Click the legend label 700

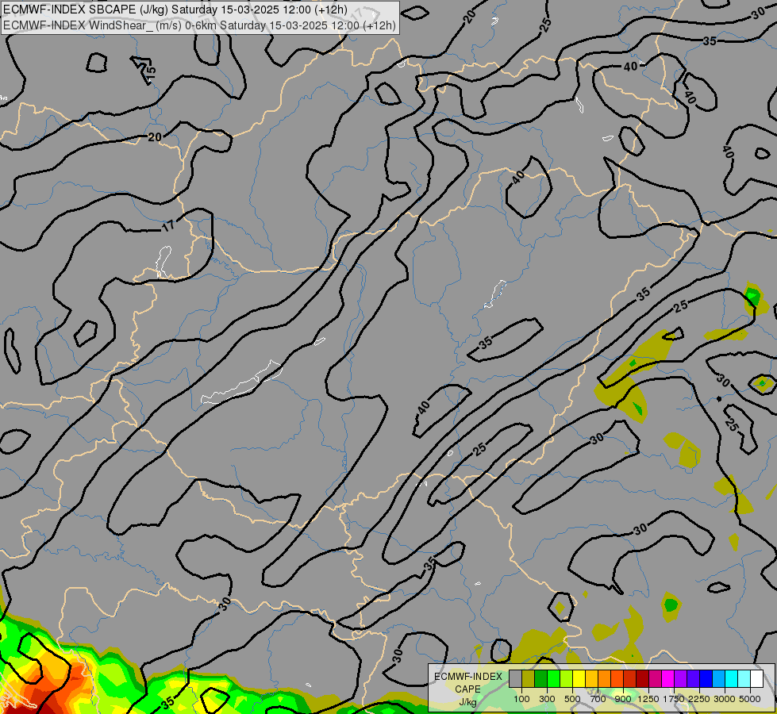[x=598, y=699]
